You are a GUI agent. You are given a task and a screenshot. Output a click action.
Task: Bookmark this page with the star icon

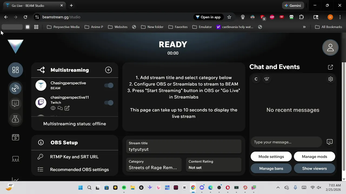point(229,17)
